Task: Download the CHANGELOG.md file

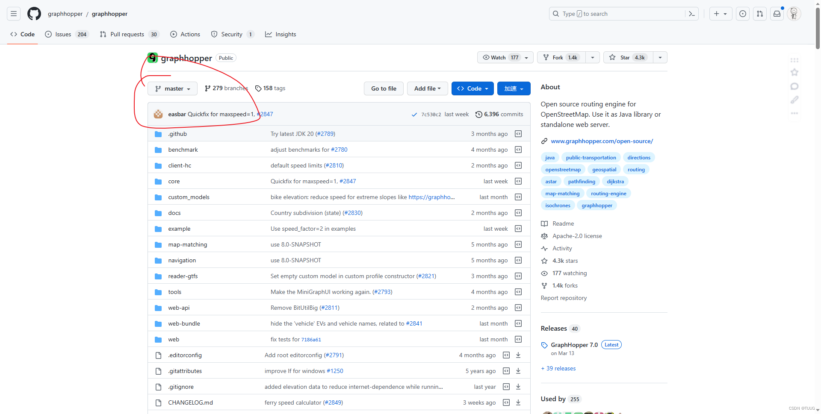Action: tap(518, 402)
